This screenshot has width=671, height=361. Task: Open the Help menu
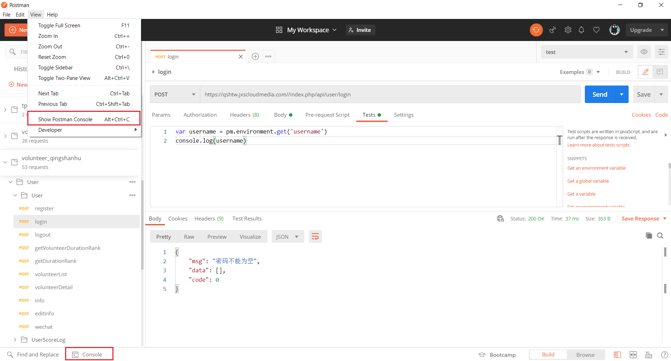point(52,15)
